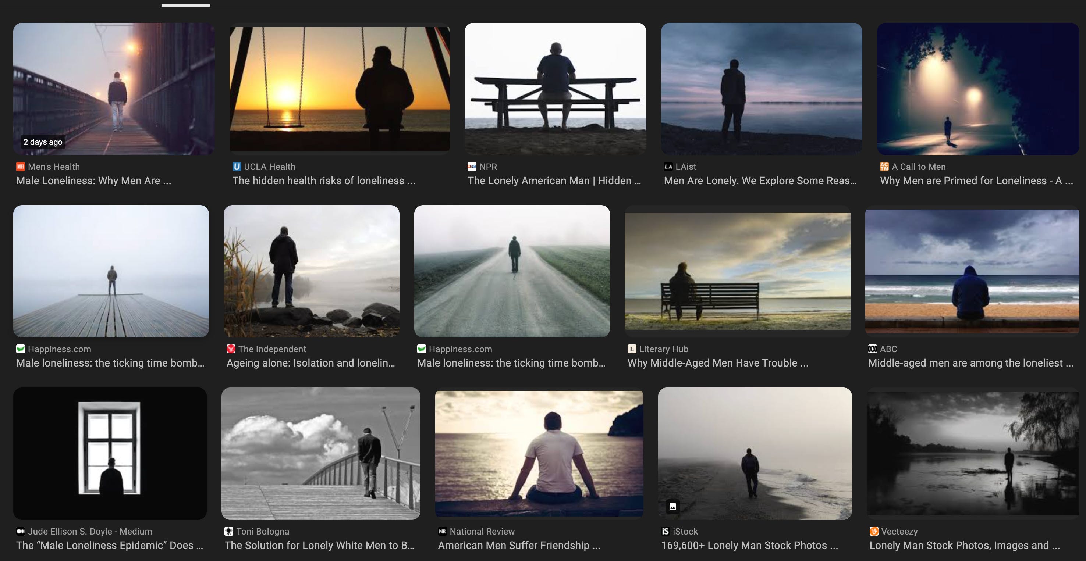Open 'Why Middle-Aged Men Have Trouble' link
1086x561 pixels.
[x=717, y=363]
